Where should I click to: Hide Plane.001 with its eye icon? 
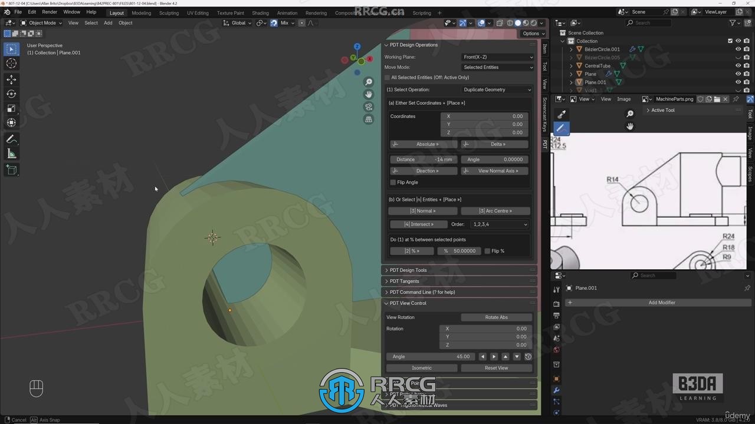coord(738,82)
